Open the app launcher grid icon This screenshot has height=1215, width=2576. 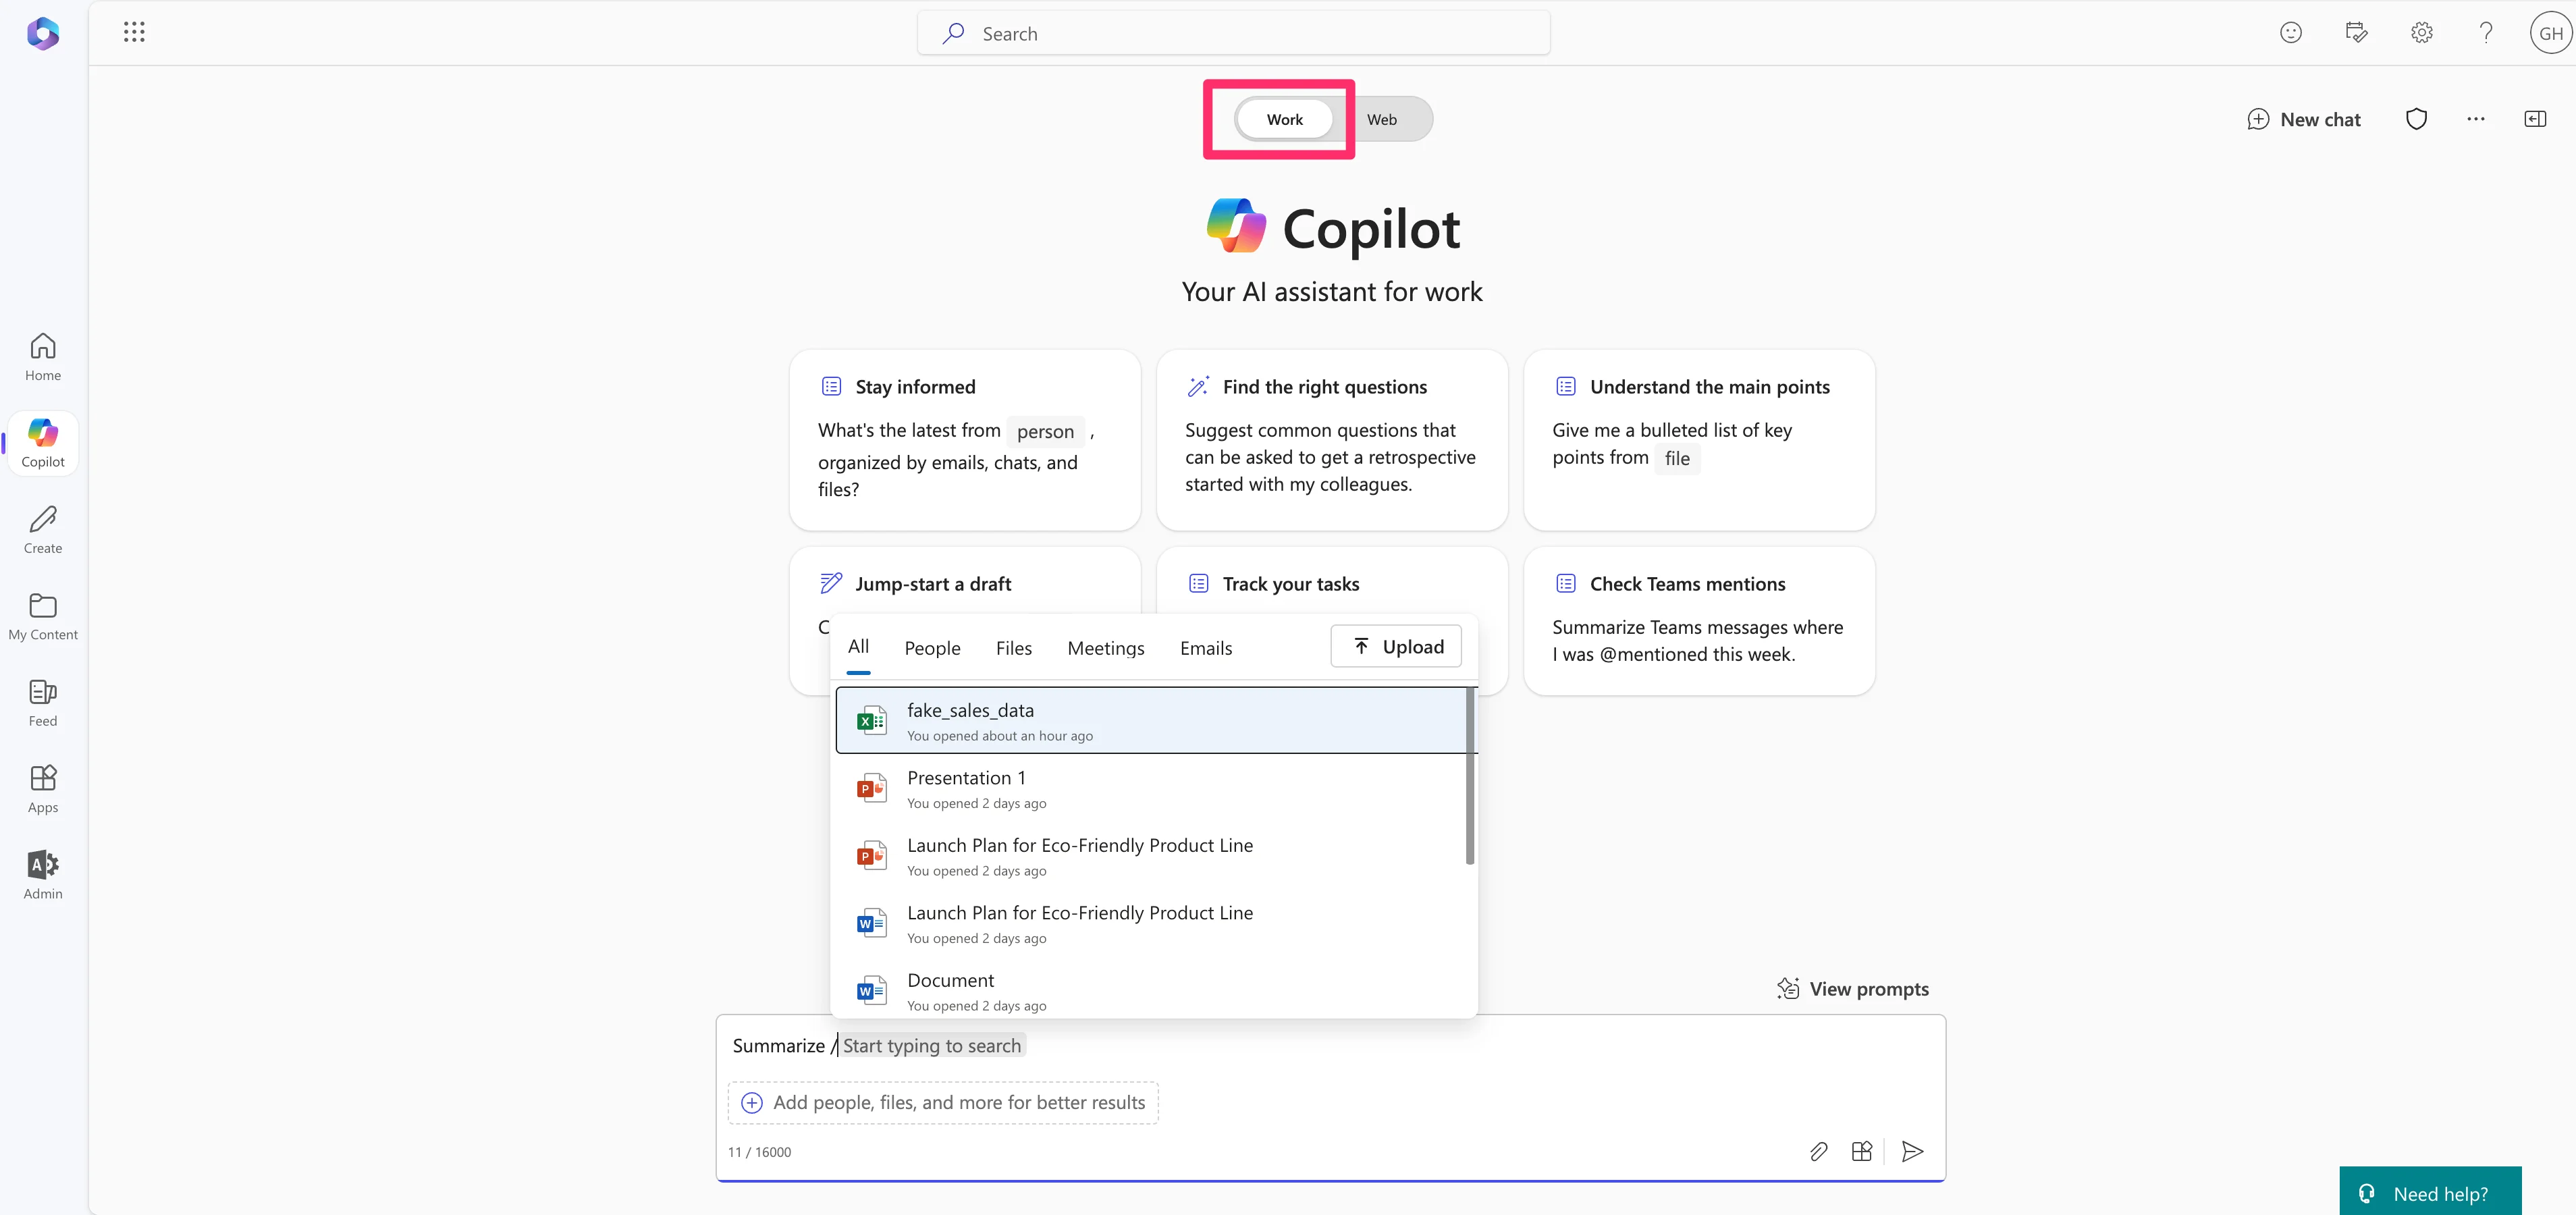click(x=134, y=32)
